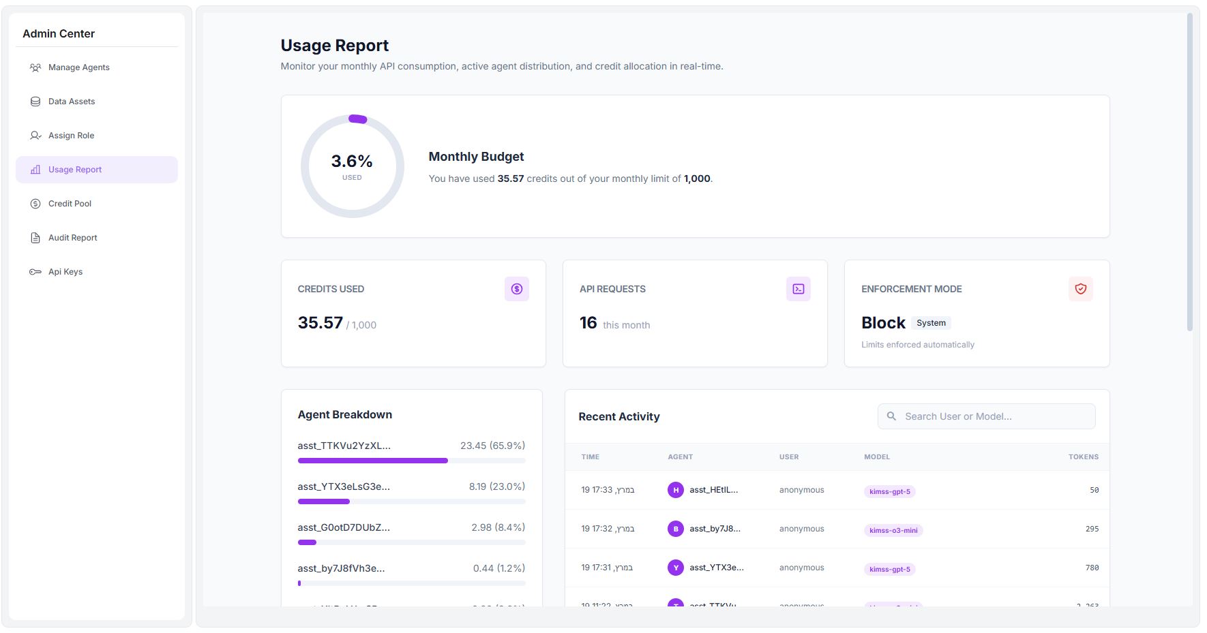Select the kimss-o3-mini model badge
The width and height of the screenshot is (1207, 633).
tap(893, 529)
